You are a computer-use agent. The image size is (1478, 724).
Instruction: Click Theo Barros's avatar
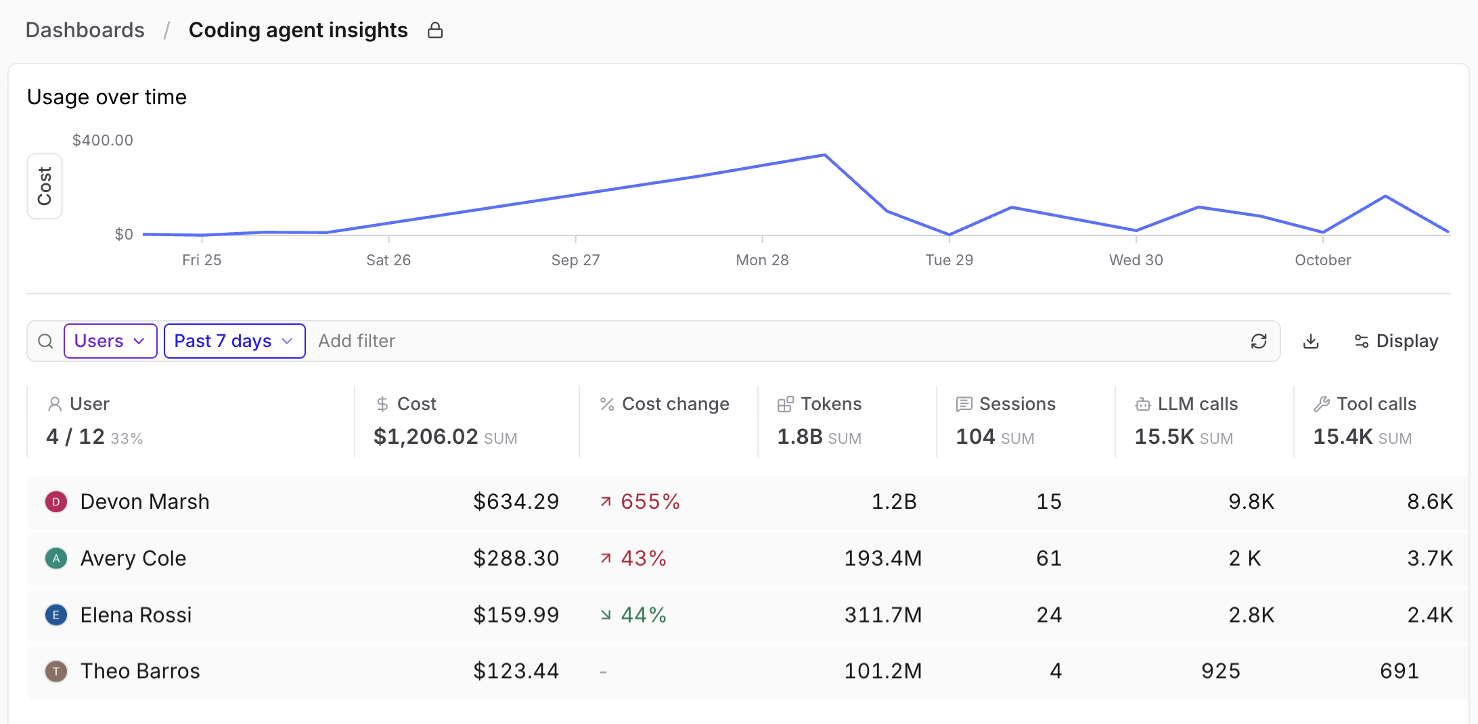pos(56,671)
